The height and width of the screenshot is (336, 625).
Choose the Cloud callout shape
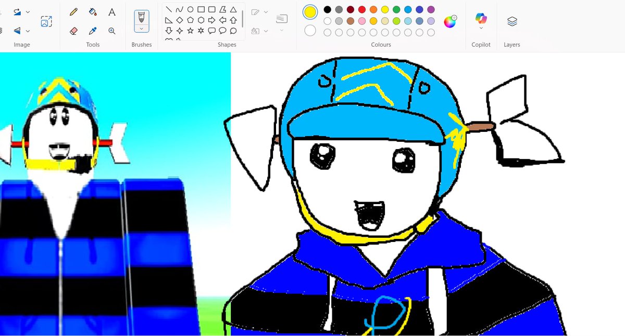click(x=233, y=31)
